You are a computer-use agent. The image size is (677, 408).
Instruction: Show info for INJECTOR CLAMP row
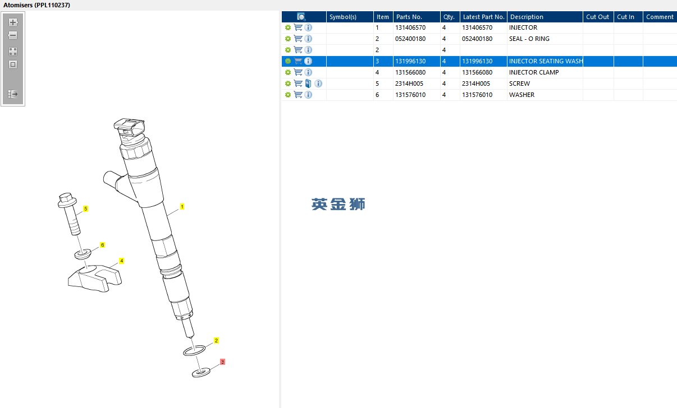308,72
